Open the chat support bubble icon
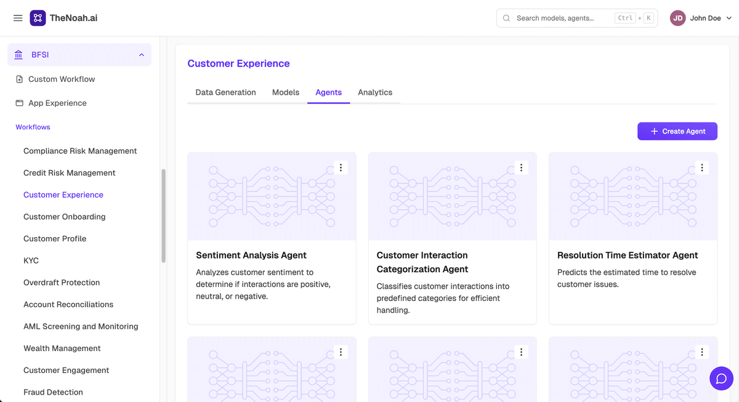Viewport: 739px width, 402px height. [x=721, y=378]
